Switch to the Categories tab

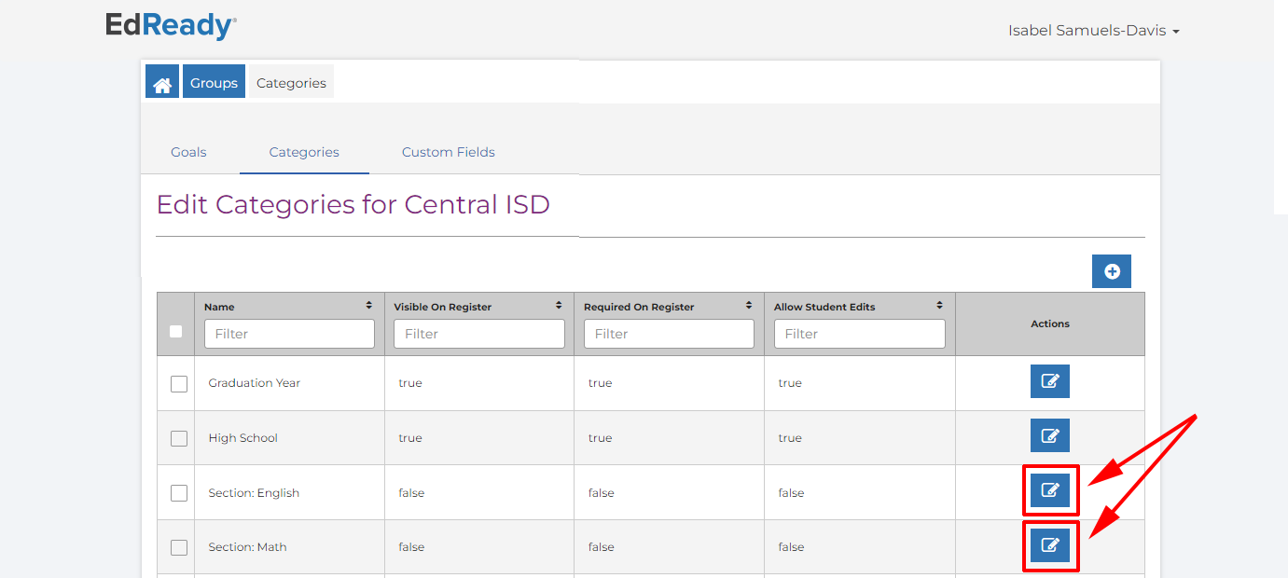tap(304, 152)
